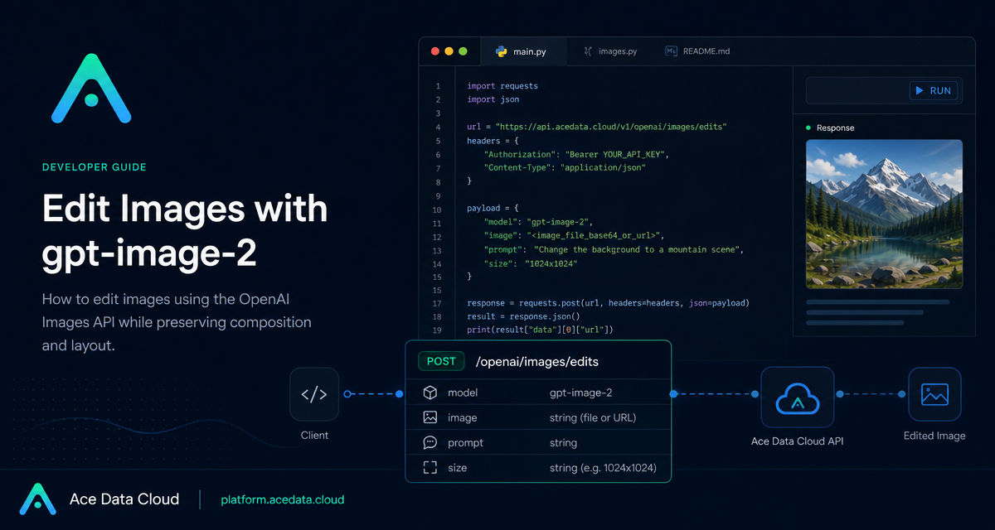
Task: Open the README.md tab
Action: pos(697,51)
